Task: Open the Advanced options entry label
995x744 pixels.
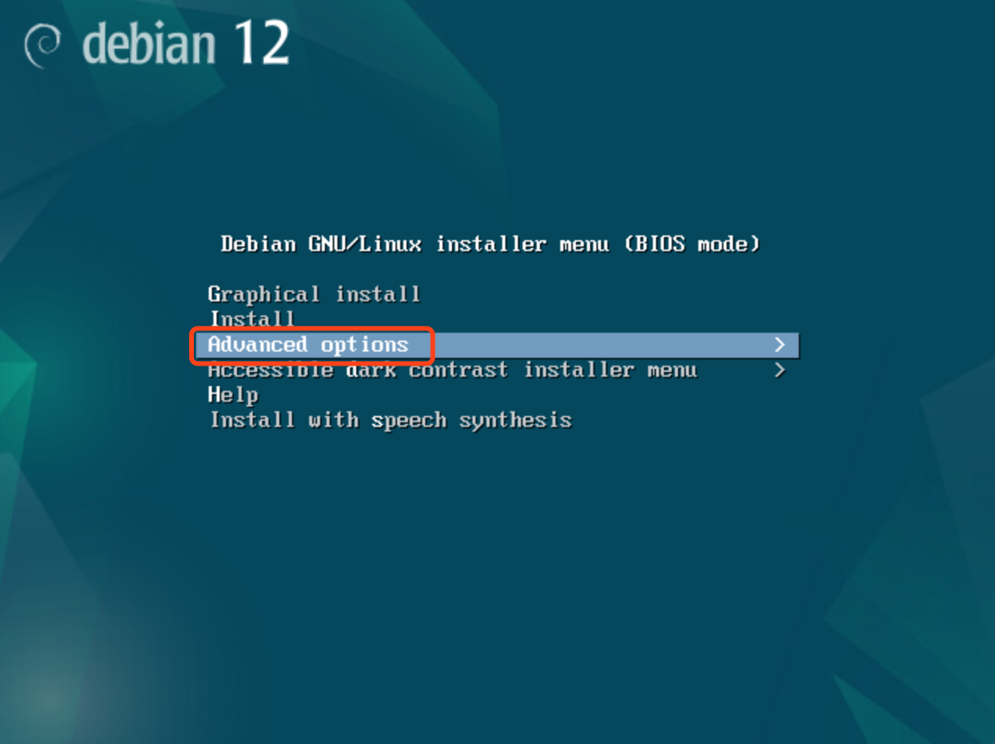Action: pyautogui.click(x=308, y=345)
